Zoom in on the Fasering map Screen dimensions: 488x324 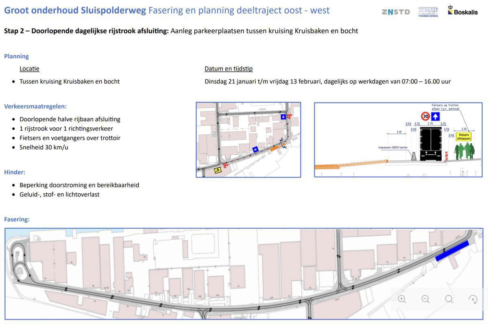[x=401, y=299]
